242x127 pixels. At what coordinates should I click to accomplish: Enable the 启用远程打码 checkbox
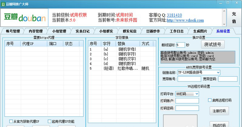click(210, 100)
